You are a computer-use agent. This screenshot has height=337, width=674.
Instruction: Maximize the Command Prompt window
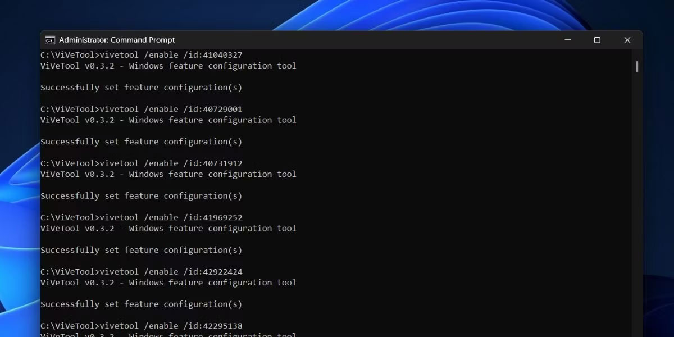pos(597,40)
